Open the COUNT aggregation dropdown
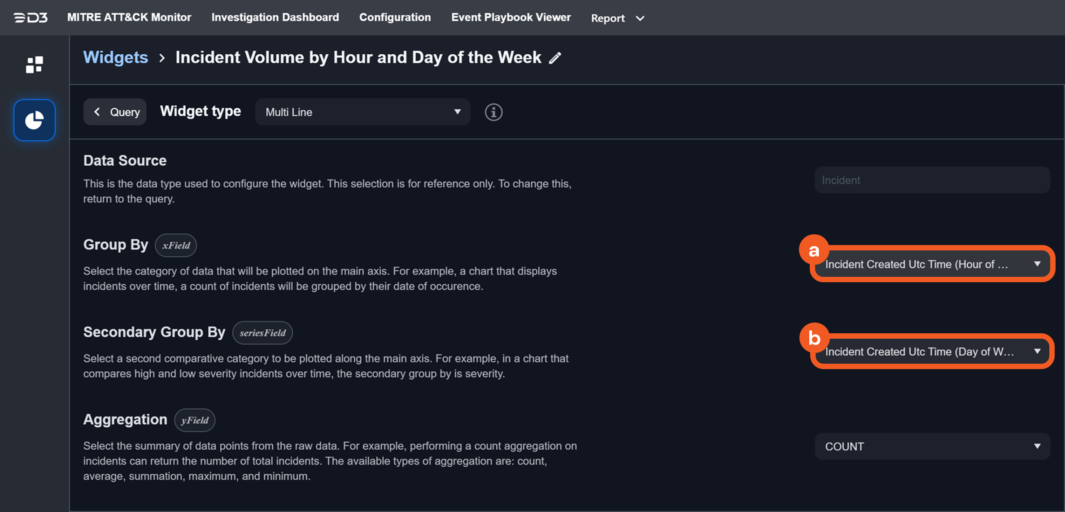 click(932, 447)
